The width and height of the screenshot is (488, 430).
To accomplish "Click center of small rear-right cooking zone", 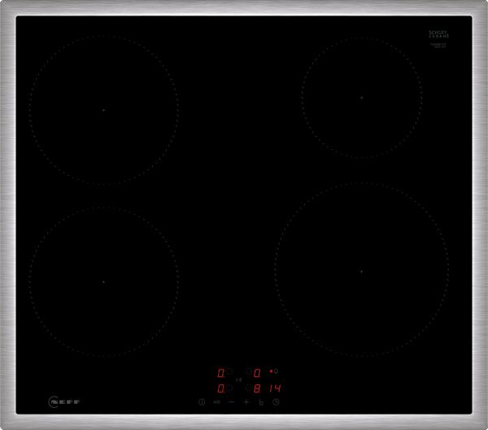I will [361, 97].
